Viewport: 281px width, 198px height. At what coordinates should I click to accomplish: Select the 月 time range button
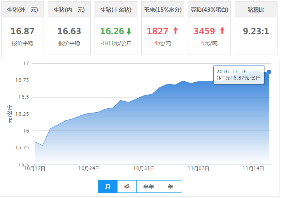pyautogui.click(x=108, y=187)
